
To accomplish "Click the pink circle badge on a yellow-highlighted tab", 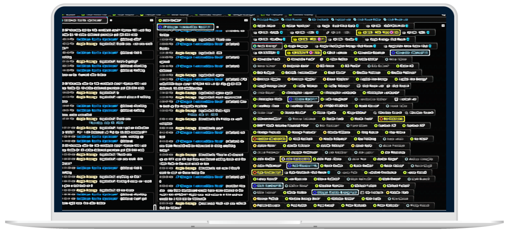I will tap(392, 33).
